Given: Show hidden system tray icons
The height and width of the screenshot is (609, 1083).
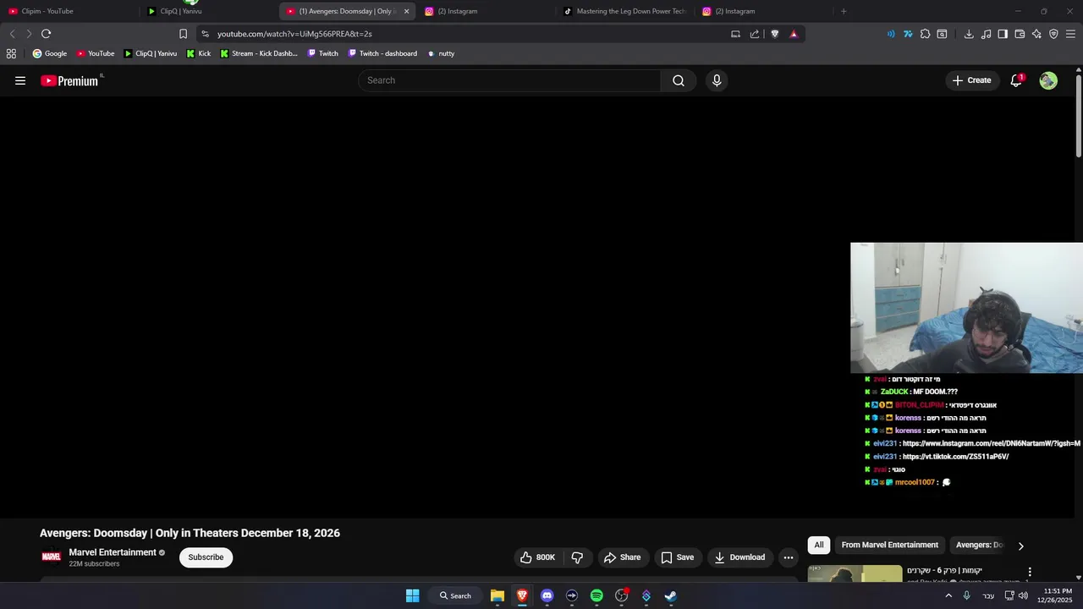Looking at the screenshot, I should pyautogui.click(x=948, y=595).
